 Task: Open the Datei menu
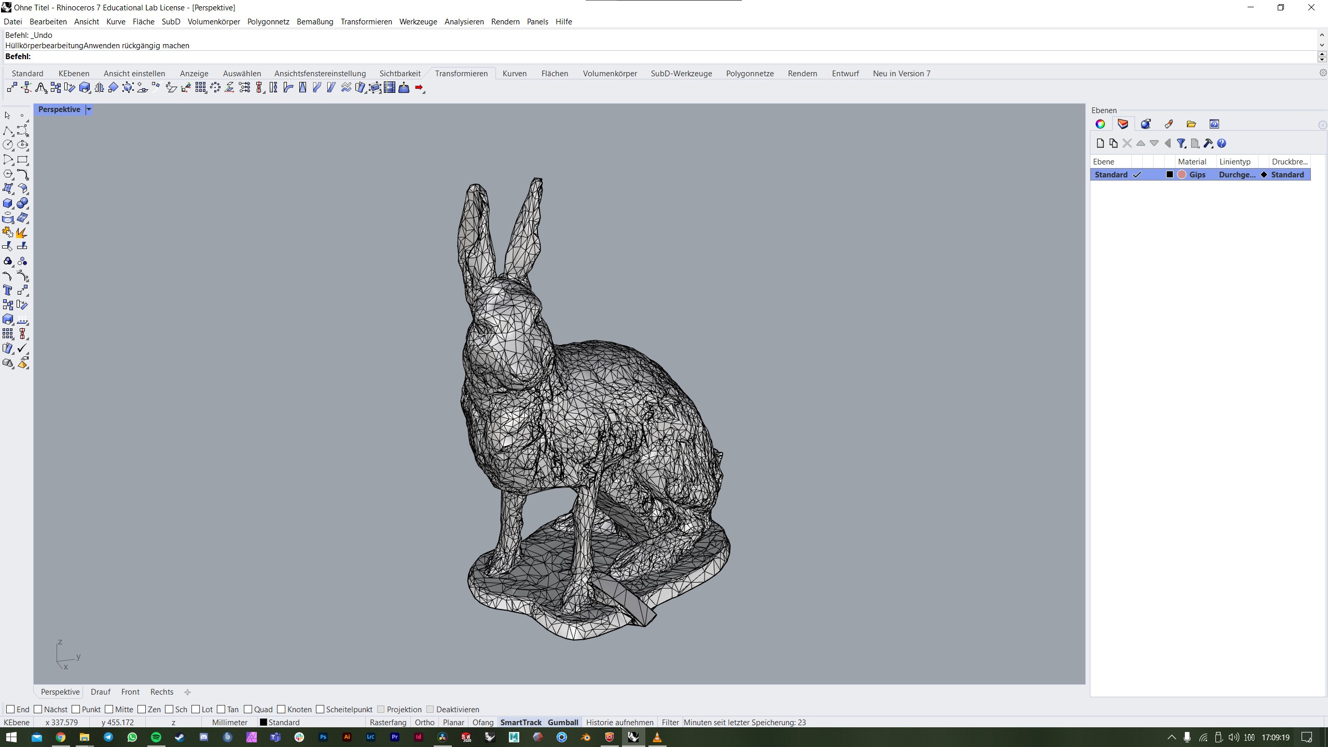pyautogui.click(x=13, y=22)
